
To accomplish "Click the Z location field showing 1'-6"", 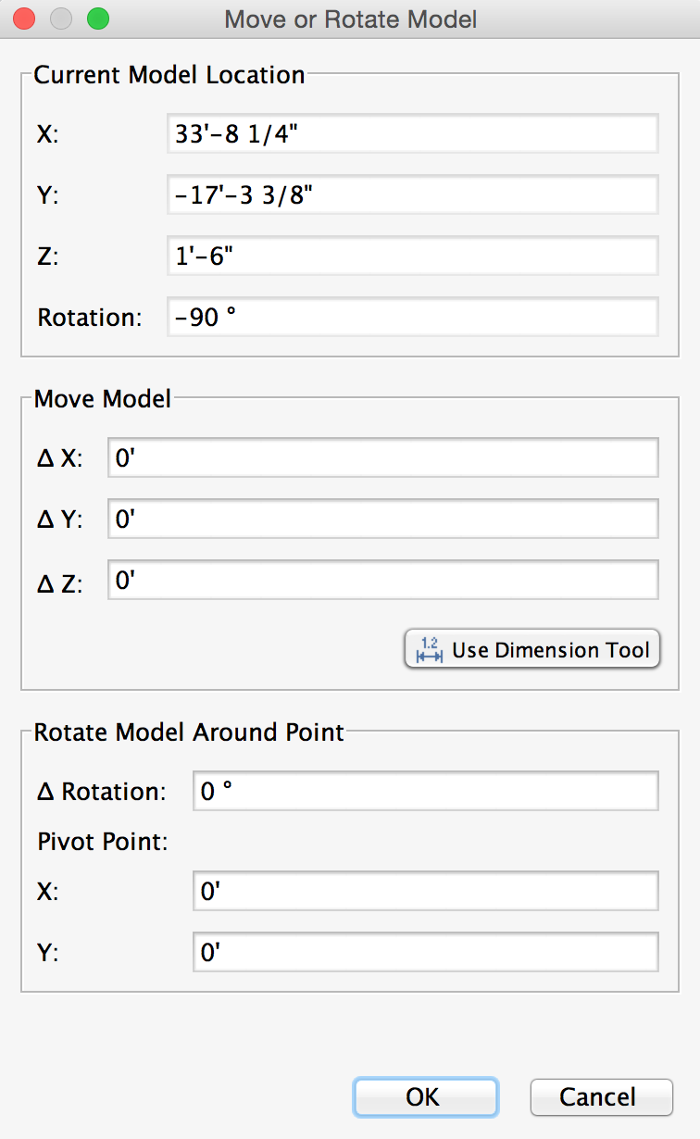I will click(411, 256).
